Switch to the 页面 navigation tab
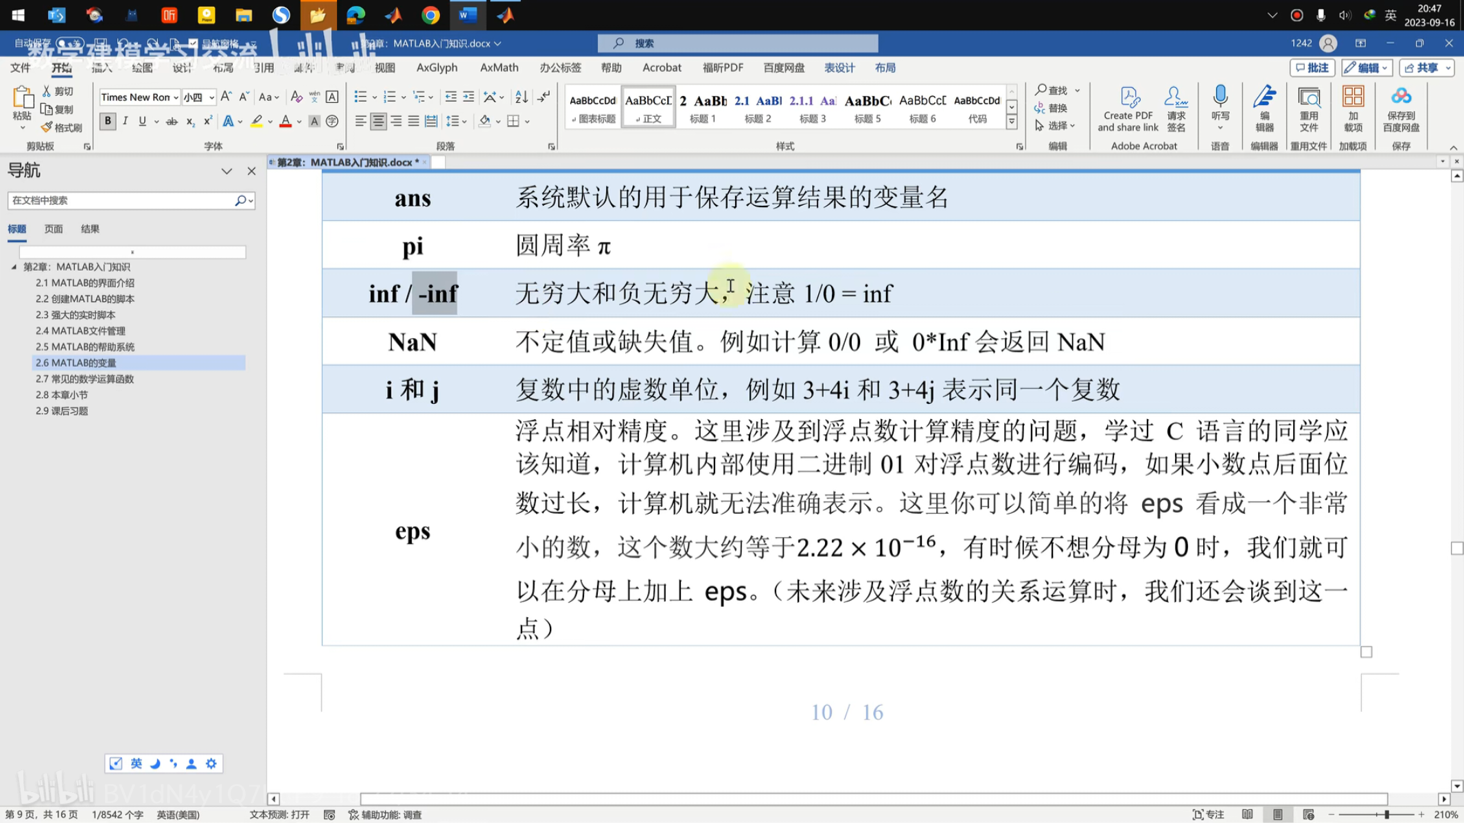The width and height of the screenshot is (1464, 823). pyautogui.click(x=54, y=229)
